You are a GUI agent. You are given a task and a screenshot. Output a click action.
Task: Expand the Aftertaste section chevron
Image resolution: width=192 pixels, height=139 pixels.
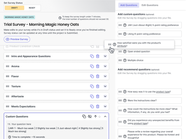(x=105, y=96)
